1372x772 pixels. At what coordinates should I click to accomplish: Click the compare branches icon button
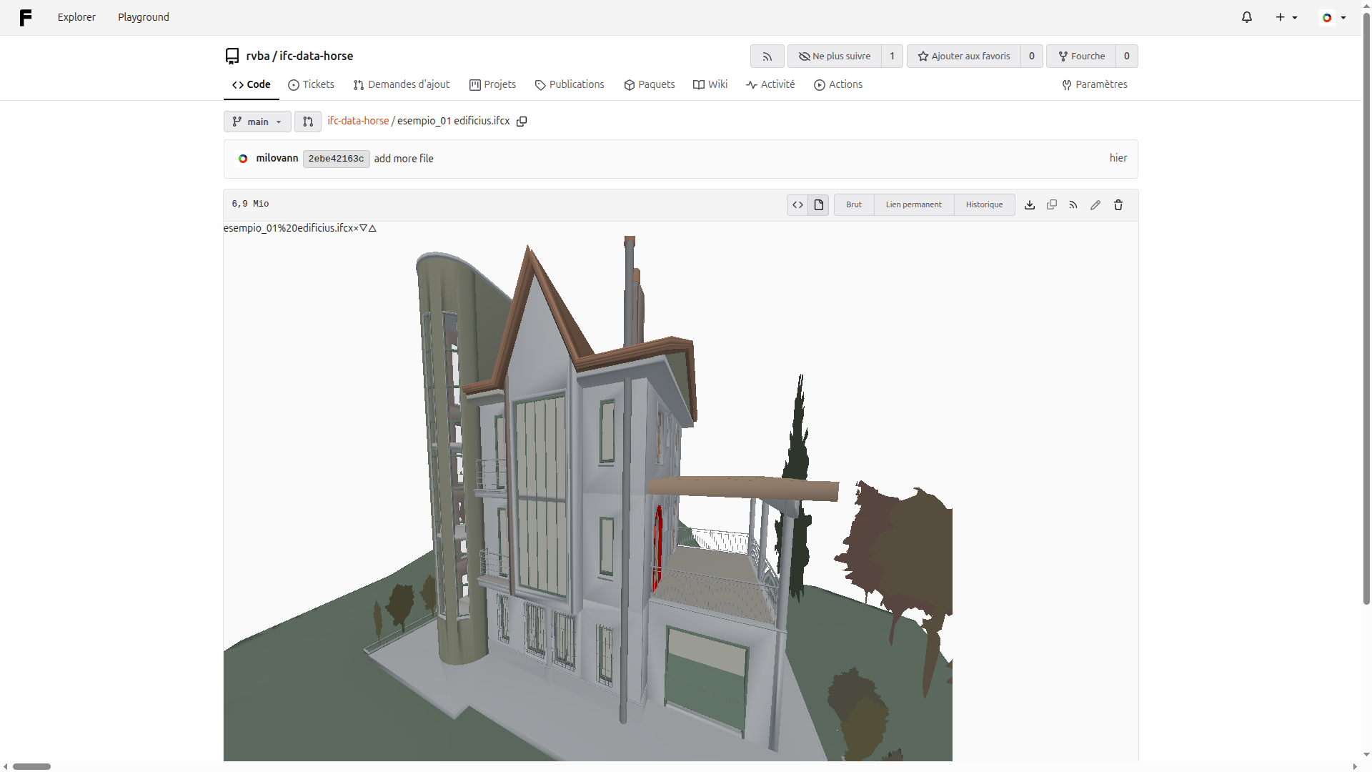pos(308,122)
